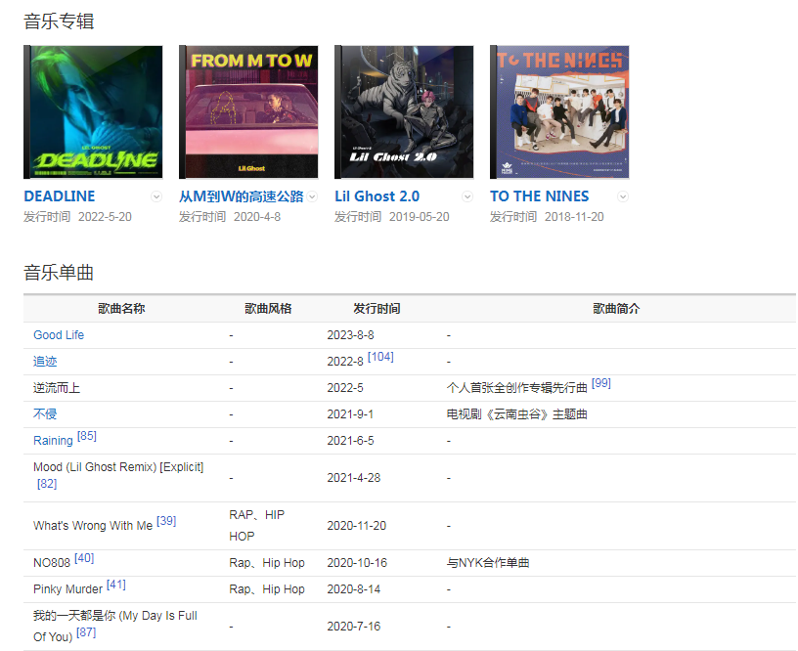Open the 从M到W的高速公路 album link
The width and height of the screenshot is (798, 651).
point(241,196)
